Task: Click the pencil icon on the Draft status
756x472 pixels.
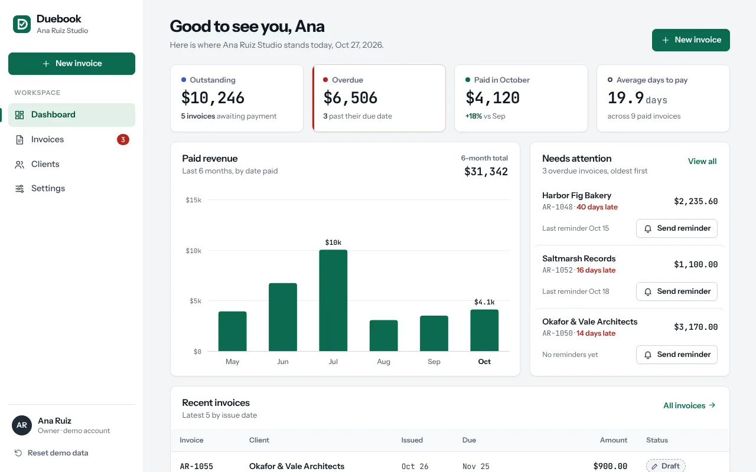Action: pyautogui.click(x=654, y=466)
